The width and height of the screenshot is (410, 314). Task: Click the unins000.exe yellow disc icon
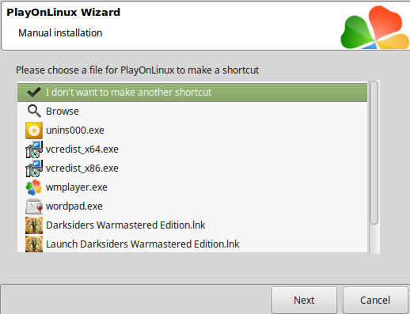tap(34, 131)
